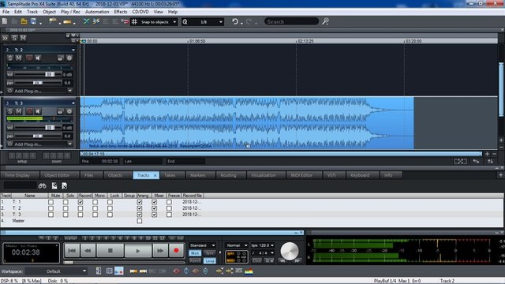Click the 01:06:50 position on the timeline ruler
Screen dimensions: 505x284
click(x=197, y=41)
